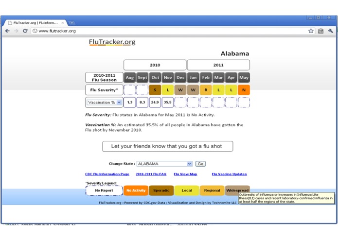
Task: Click the brown S severity cell for October
Action: [155, 90]
